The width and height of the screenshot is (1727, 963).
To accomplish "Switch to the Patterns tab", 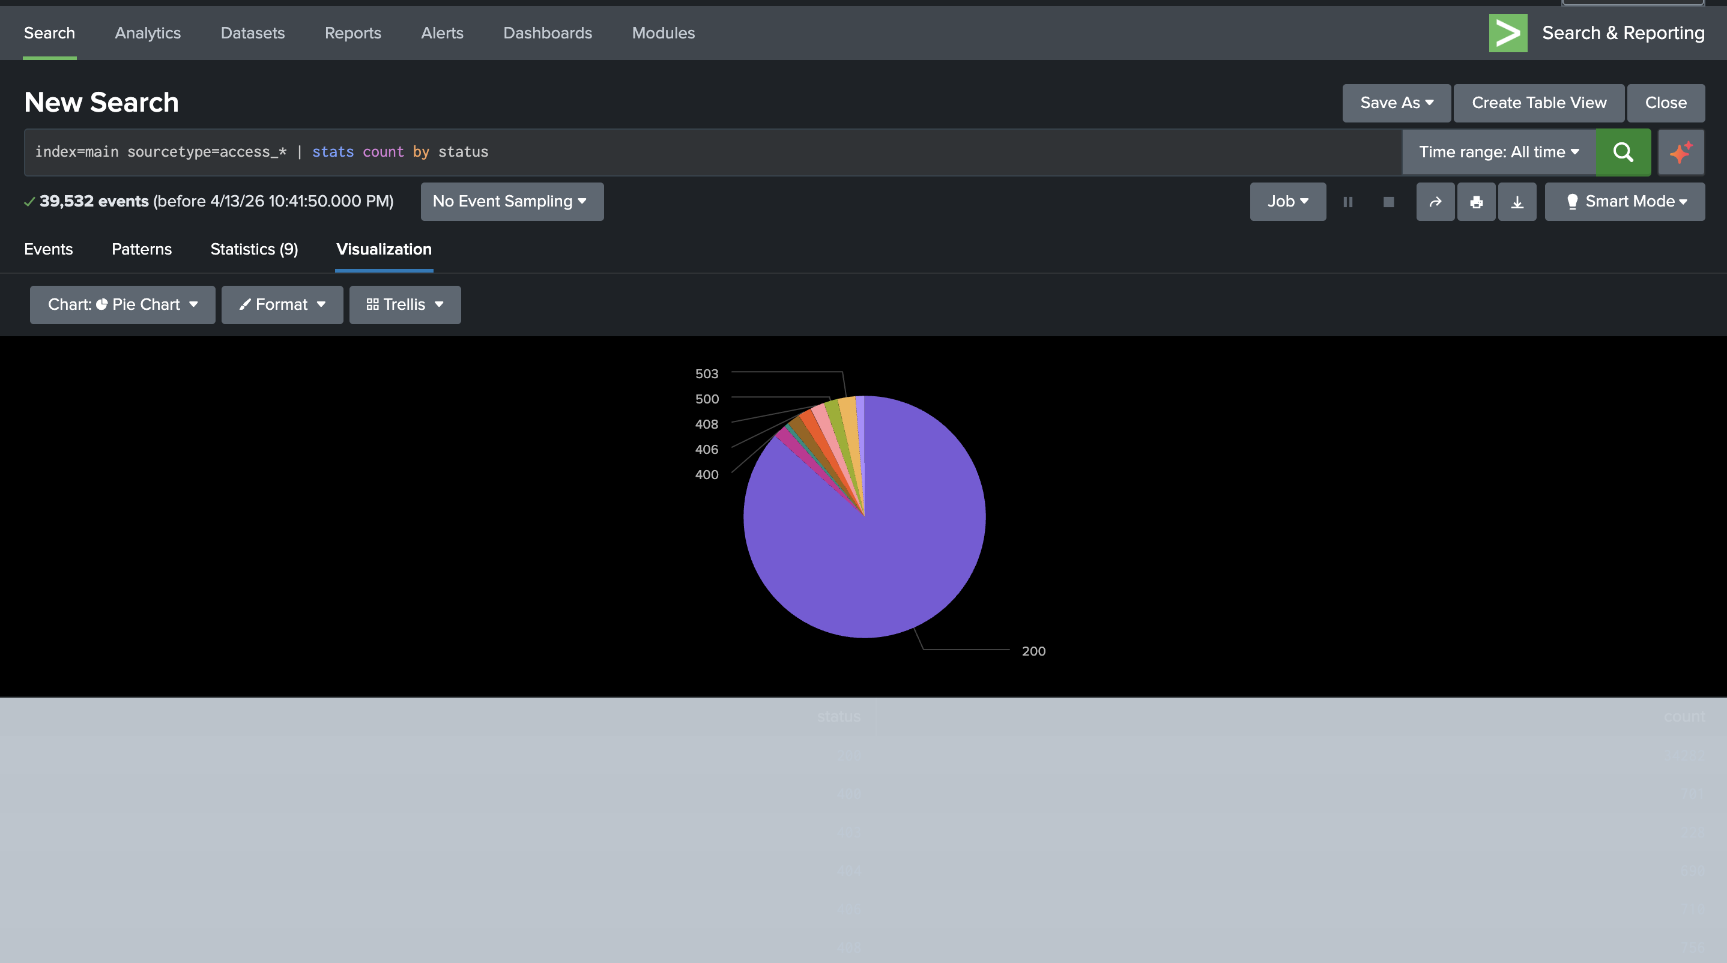I will (142, 249).
